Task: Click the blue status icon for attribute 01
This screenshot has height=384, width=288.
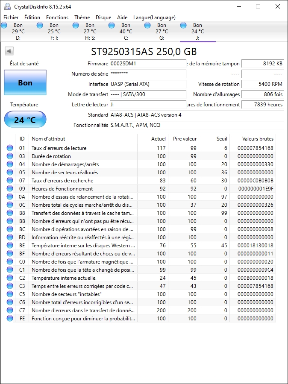Action: tap(9, 148)
